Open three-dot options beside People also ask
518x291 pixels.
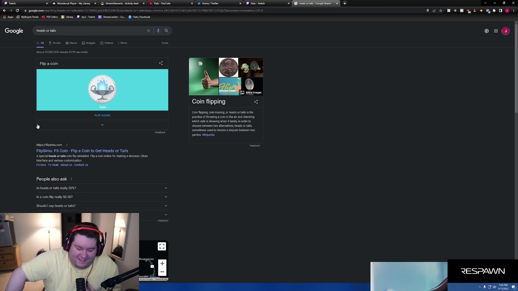[71, 179]
